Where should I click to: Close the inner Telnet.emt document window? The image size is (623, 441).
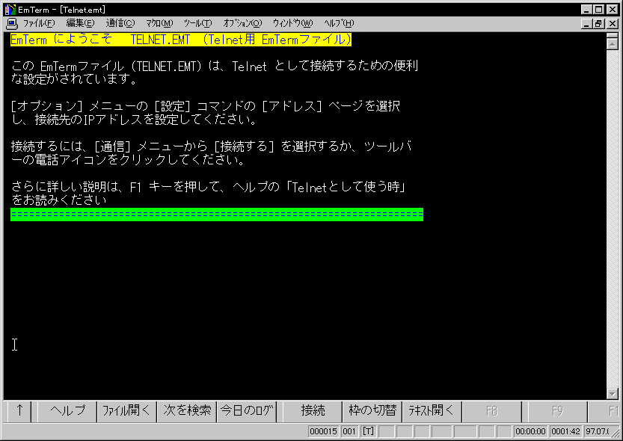[x=613, y=24]
